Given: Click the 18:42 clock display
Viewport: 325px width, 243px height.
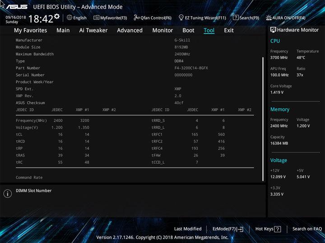Looking at the screenshot, I should [41, 19].
